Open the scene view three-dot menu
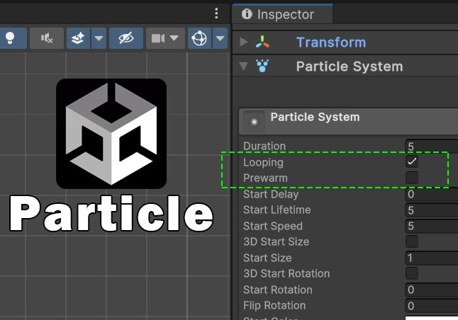This screenshot has width=458, height=320. pos(217,13)
